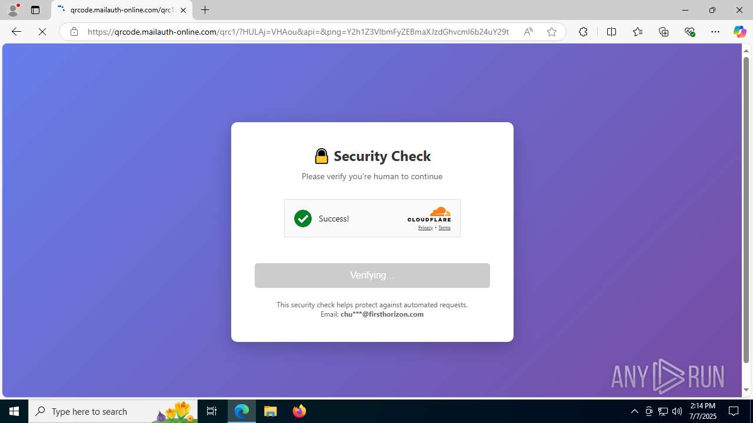Select the qrcode.mailauth-online.com tab
The image size is (753, 423).
coord(122,10)
